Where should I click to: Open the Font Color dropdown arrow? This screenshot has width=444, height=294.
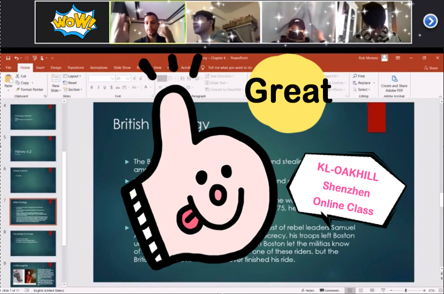coord(150,87)
